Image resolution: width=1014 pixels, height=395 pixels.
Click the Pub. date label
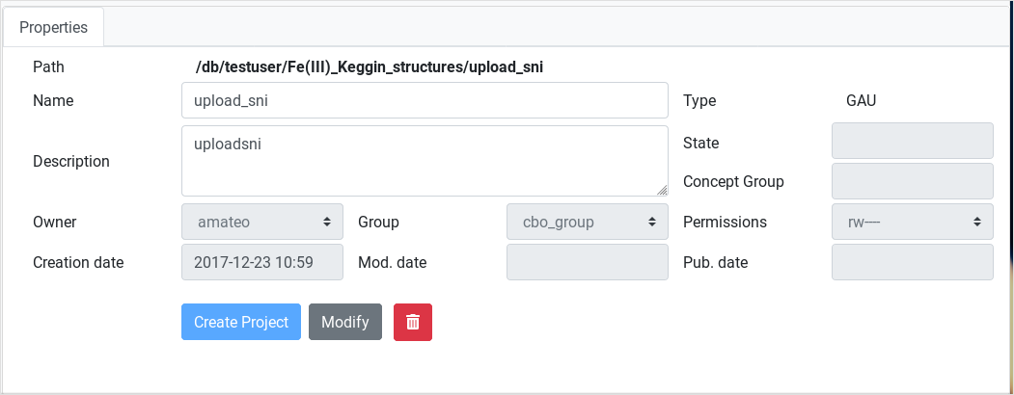point(716,262)
